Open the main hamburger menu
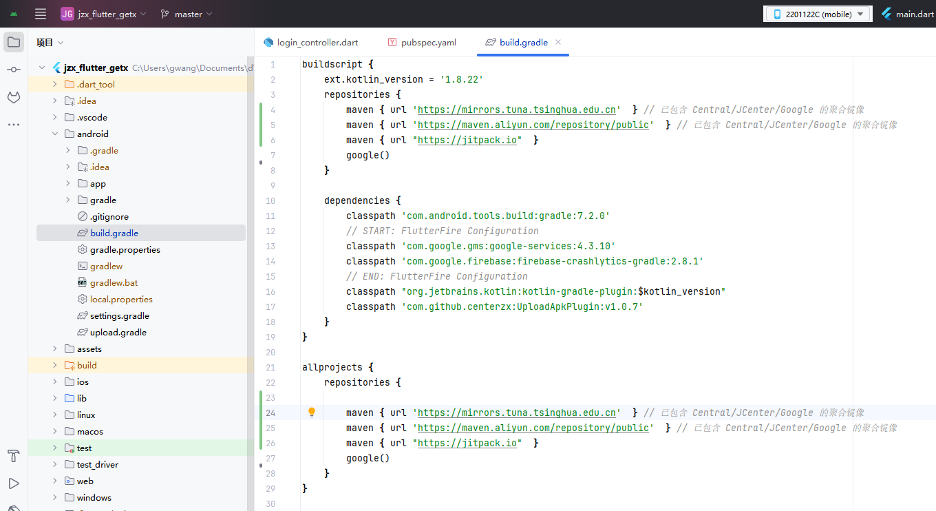The image size is (936, 511). tap(41, 14)
